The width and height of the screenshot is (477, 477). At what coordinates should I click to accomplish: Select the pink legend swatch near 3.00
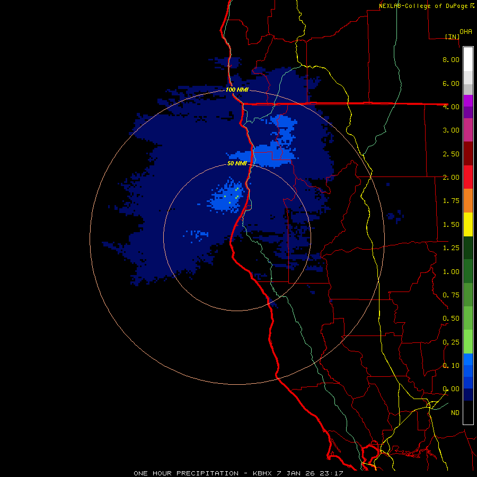pos(468,130)
